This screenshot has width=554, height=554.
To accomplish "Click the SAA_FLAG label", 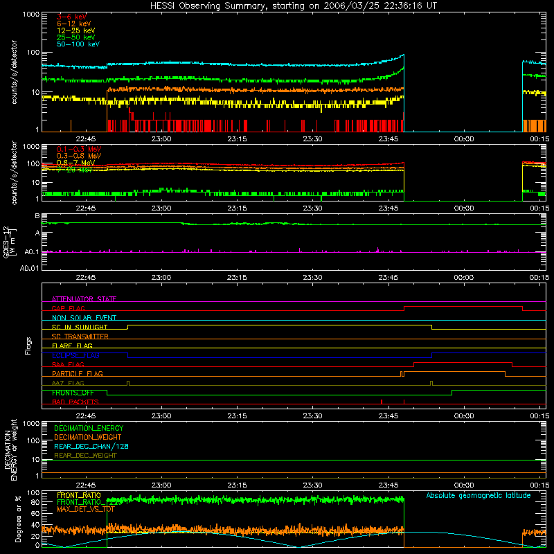I will click(x=68, y=364).
